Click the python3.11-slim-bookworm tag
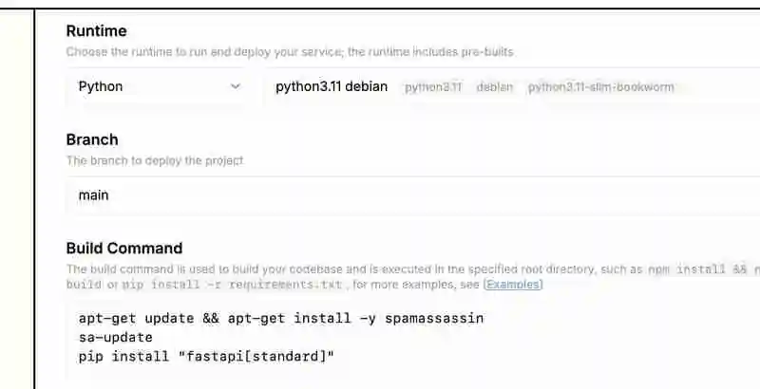This screenshot has height=389, width=760. [600, 87]
